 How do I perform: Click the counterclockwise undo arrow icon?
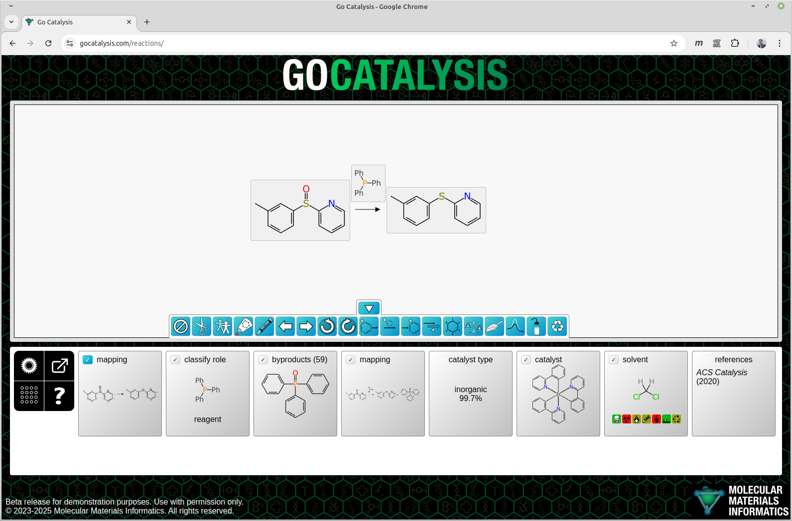click(x=327, y=326)
